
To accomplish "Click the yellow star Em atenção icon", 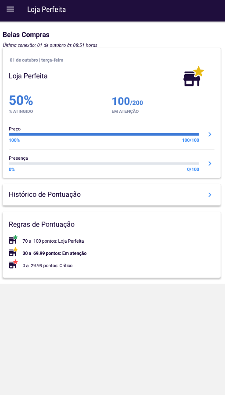I will point(13,251).
